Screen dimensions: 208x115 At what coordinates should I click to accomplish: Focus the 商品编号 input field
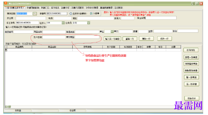click(x=24, y=32)
